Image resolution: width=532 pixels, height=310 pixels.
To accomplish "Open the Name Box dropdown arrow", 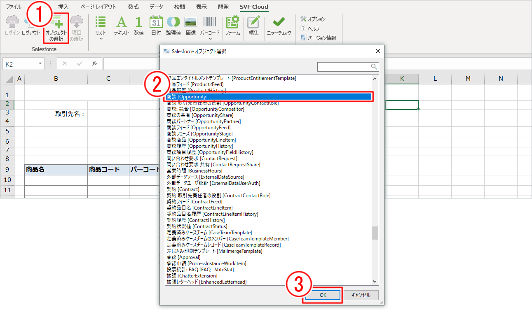I will pos(40,64).
